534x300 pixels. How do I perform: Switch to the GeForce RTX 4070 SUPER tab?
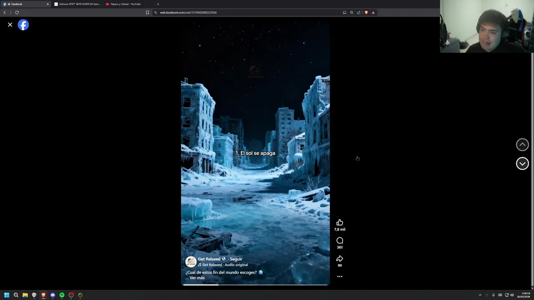[x=77, y=4]
